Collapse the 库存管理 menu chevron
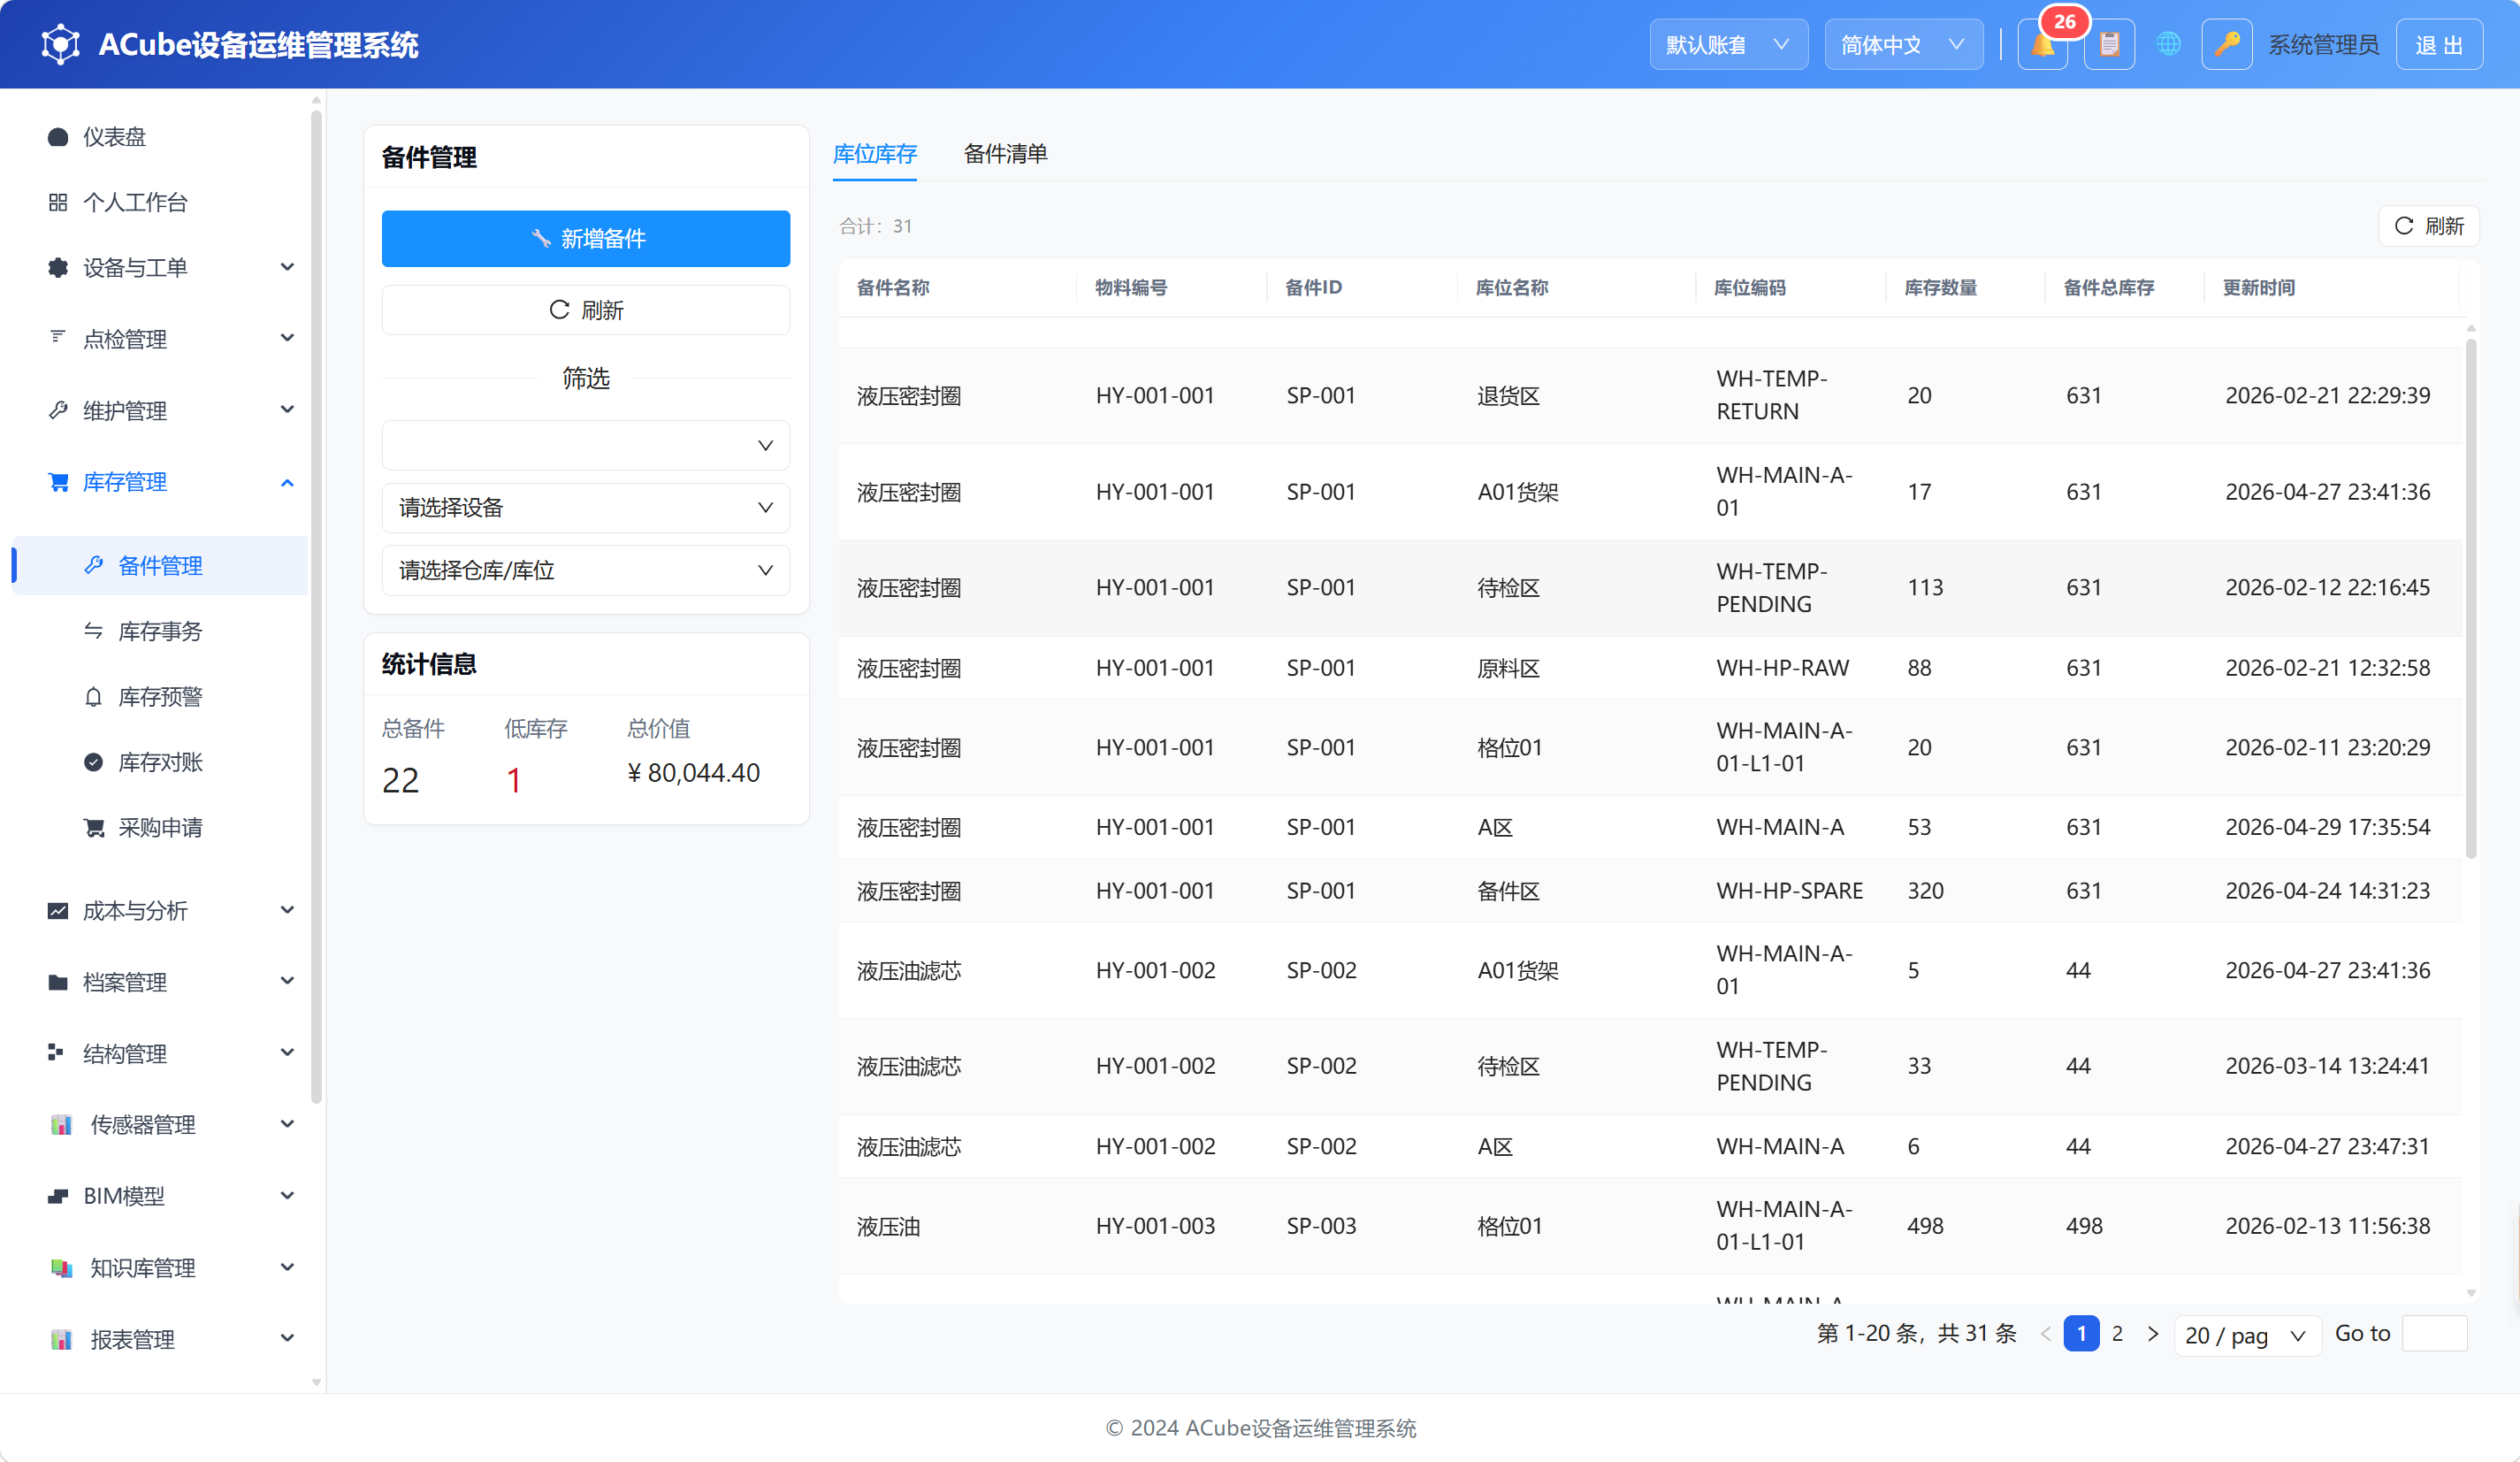 pyautogui.click(x=287, y=482)
